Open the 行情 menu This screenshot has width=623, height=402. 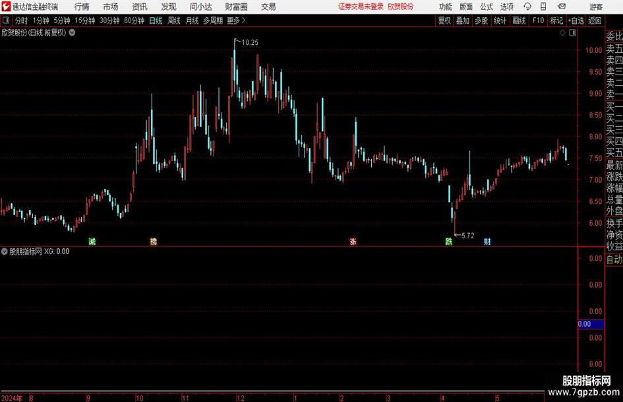pyautogui.click(x=82, y=7)
